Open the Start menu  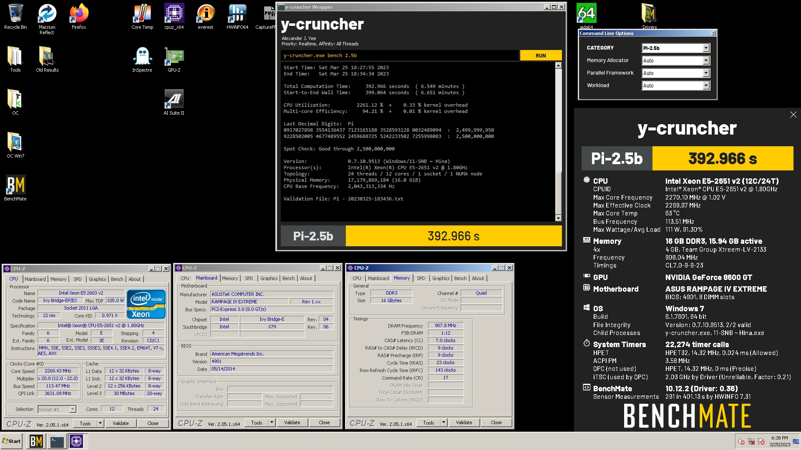tap(12, 441)
